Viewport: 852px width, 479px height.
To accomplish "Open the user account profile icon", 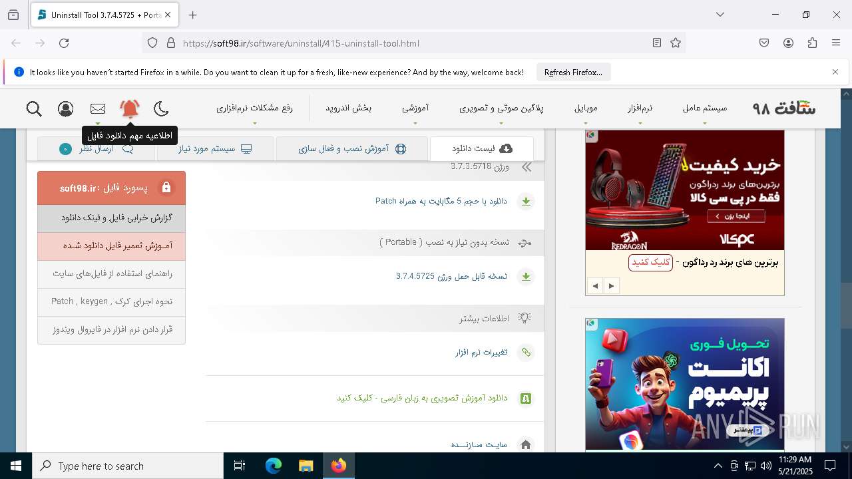I will click(x=66, y=108).
